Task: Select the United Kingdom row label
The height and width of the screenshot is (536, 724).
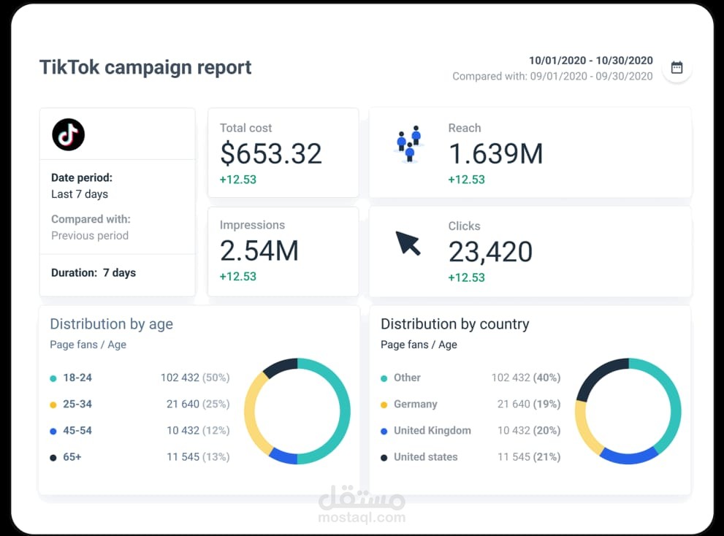Action: [433, 430]
